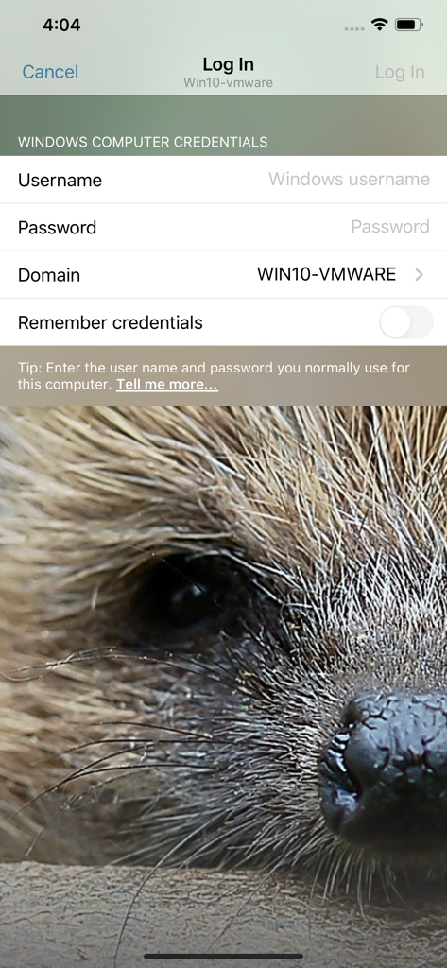Tap the Cancel button
447x968 pixels.
[x=50, y=72]
